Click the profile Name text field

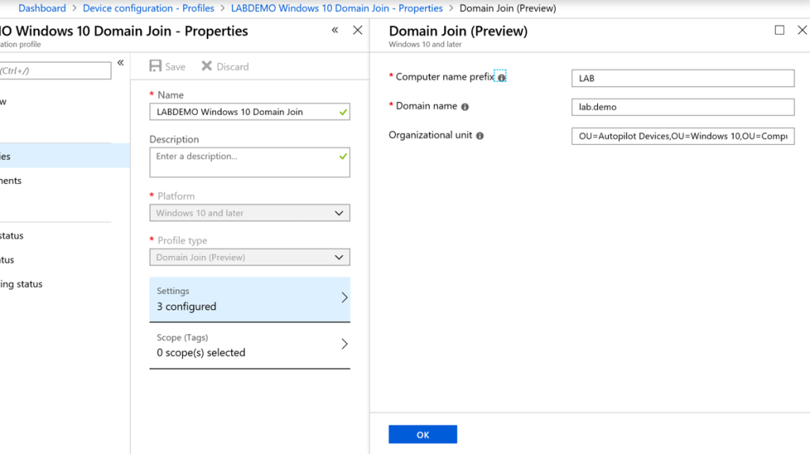[244, 113]
